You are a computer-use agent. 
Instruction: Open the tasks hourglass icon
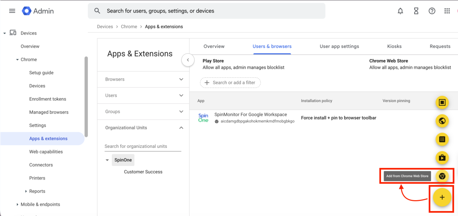click(416, 11)
